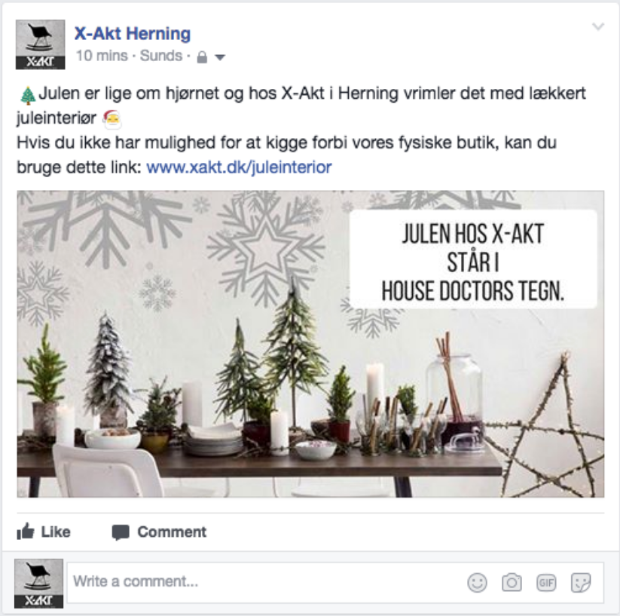Click the Comment button

[x=159, y=532]
